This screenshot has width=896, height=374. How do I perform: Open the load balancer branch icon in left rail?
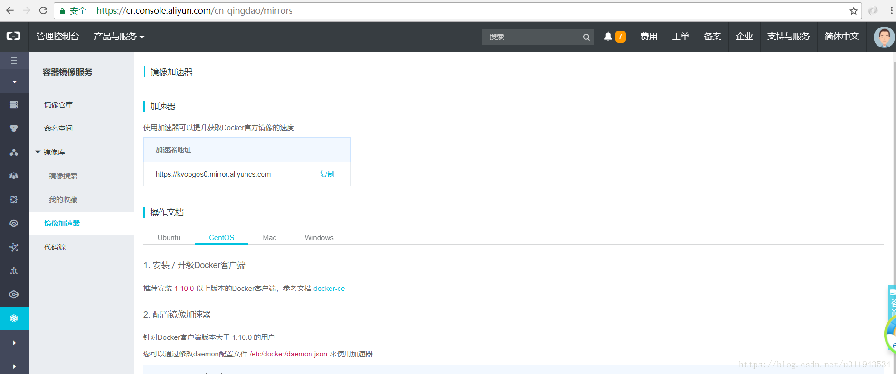(14, 271)
